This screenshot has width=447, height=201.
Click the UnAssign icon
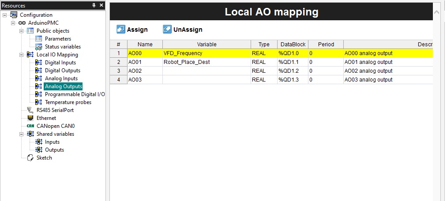click(167, 30)
